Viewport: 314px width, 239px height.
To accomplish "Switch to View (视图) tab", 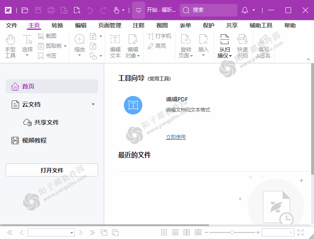I will click(162, 25).
